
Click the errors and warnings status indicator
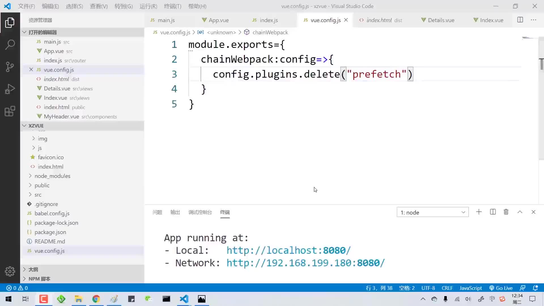tap(17, 288)
